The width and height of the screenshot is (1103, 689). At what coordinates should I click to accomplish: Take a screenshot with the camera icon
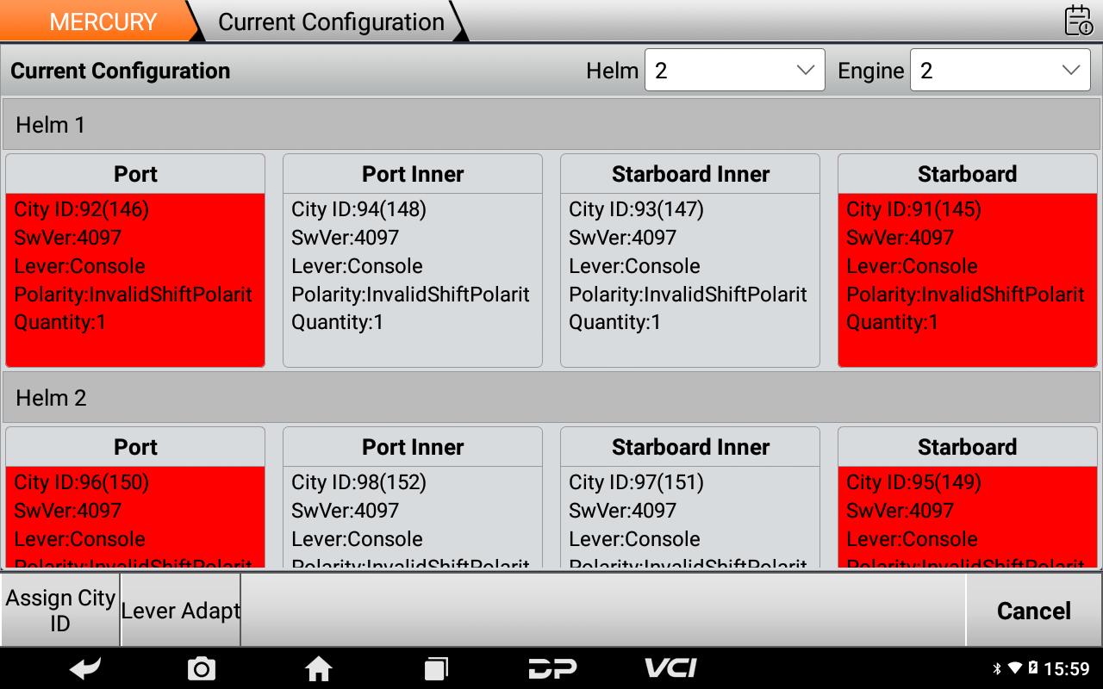click(202, 668)
